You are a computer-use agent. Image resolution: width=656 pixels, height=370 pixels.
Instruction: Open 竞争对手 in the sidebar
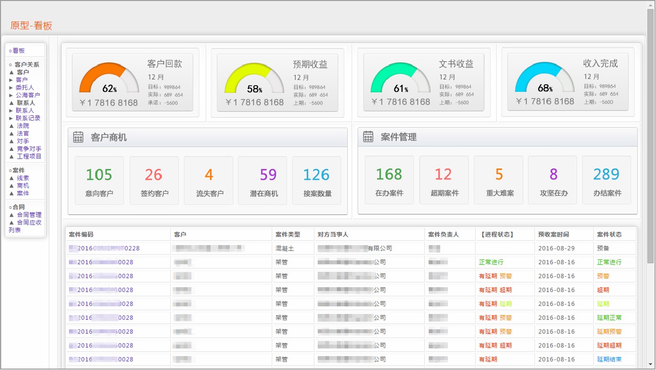pos(29,149)
